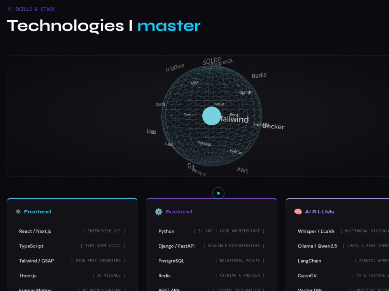Click the CACHING & PUB/SUB label
Viewport: 389px width, 291px height.
240,275
